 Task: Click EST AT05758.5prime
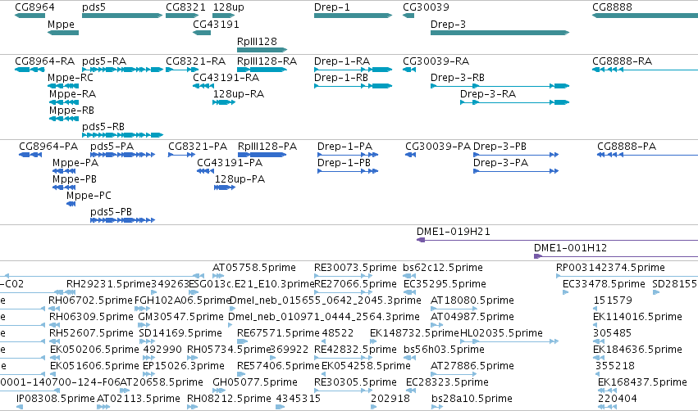pyautogui.click(x=217, y=276)
